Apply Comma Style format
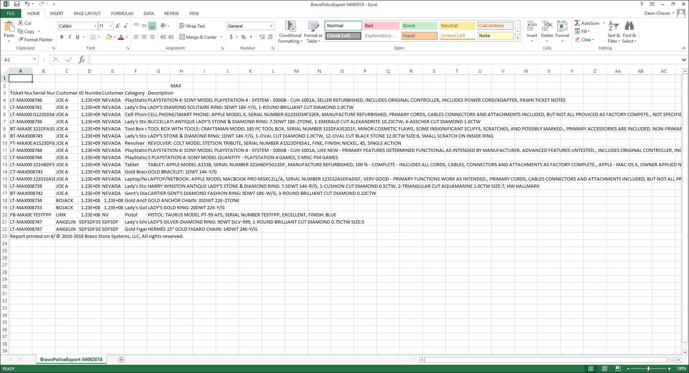The width and height of the screenshot is (689, 373). click(x=251, y=37)
